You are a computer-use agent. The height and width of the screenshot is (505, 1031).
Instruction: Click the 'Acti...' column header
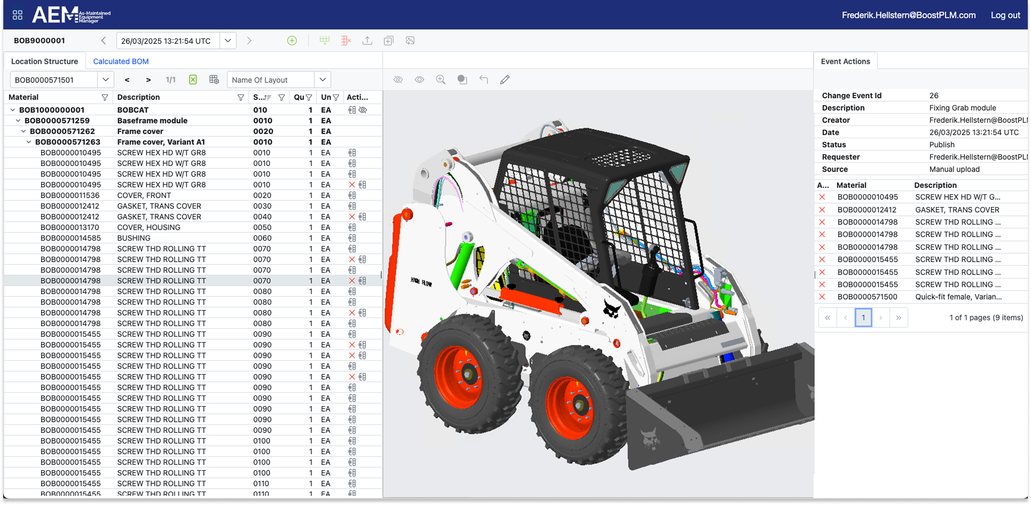pos(357,97)
